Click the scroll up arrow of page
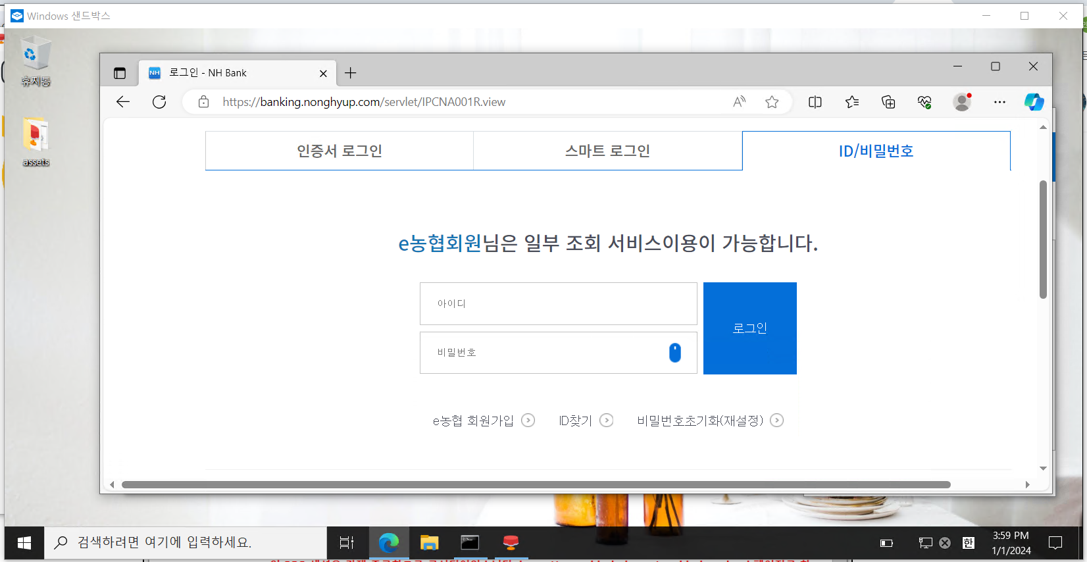The image size is (1087, 562). (1043, 127)
